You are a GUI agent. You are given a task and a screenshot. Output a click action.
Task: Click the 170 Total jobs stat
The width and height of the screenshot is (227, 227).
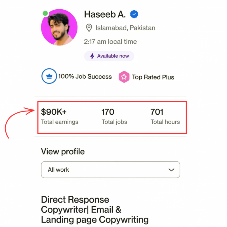(114, 116)
